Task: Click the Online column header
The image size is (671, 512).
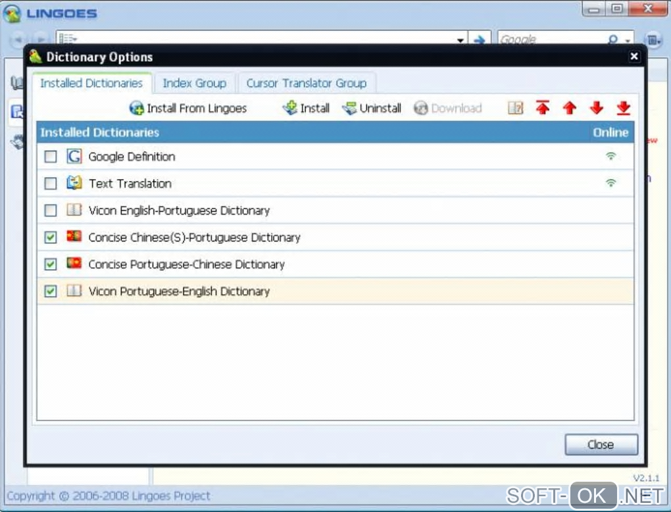Action: coord(610,132)
